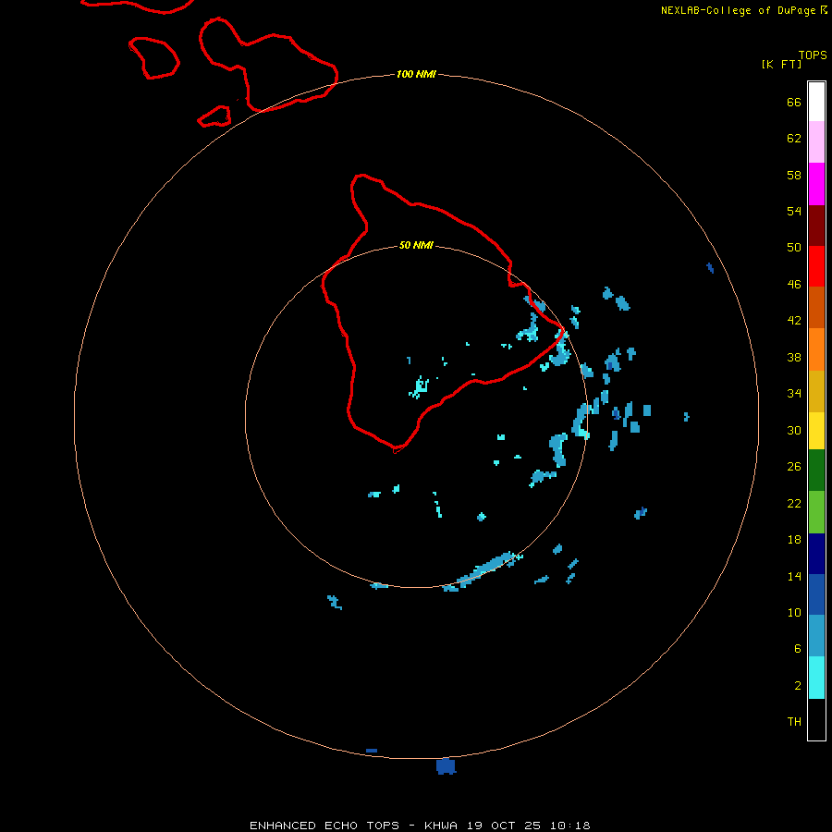Click the 'TH' legend label
832x832 pixels.
[x=794, y=722]
